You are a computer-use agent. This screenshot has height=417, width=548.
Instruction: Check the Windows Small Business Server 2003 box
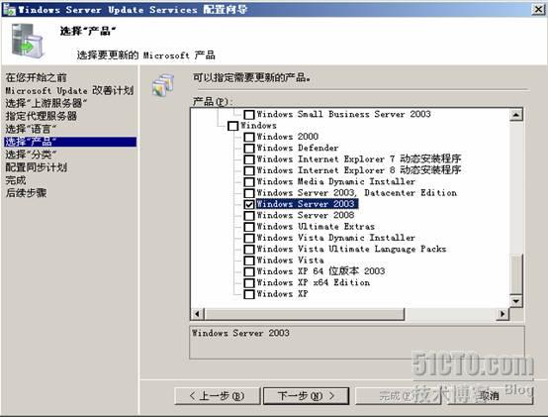pyautogui.click(x=249, y=115)
